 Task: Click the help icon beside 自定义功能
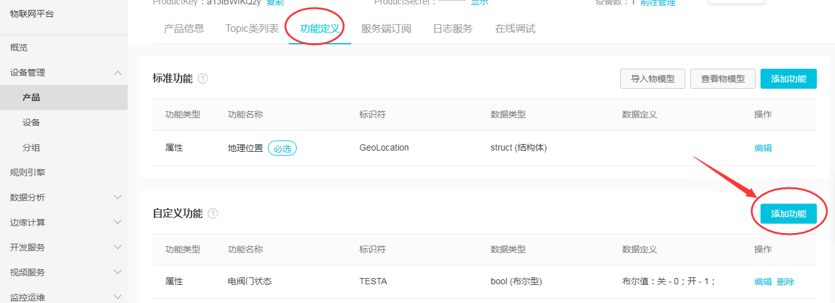coord(213,214)
